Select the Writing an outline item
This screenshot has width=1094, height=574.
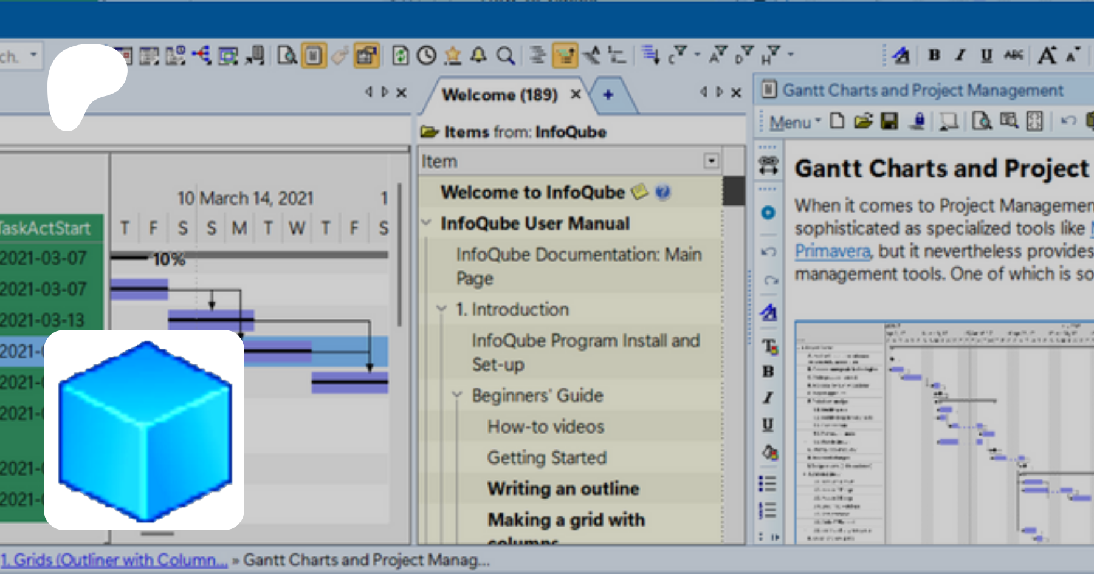click(x=563, y=488)
